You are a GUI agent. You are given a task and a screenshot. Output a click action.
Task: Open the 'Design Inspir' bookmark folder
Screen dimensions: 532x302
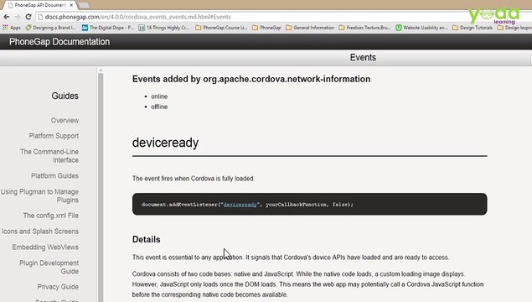coord(514,28)
